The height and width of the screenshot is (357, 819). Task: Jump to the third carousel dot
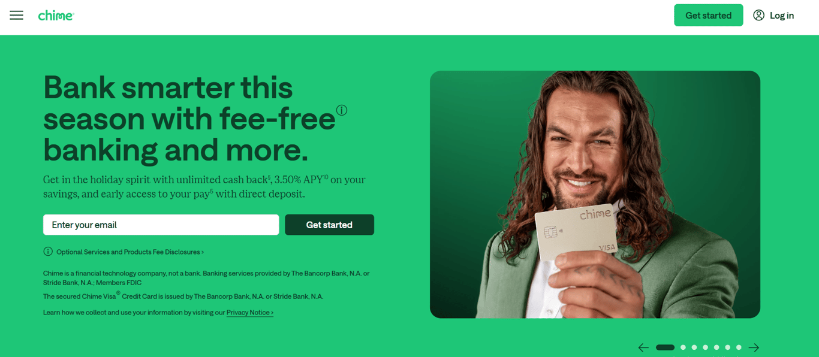pyautogui.click(x=694, y=347)
